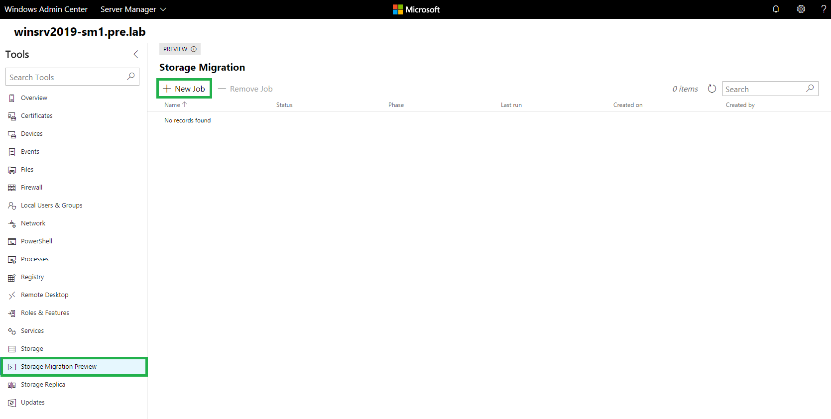Click the 'No records found' text

[x=187, y=120]
